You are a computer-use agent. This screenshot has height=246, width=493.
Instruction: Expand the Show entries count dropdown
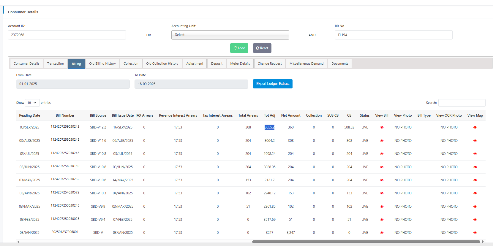coord(32,103)
